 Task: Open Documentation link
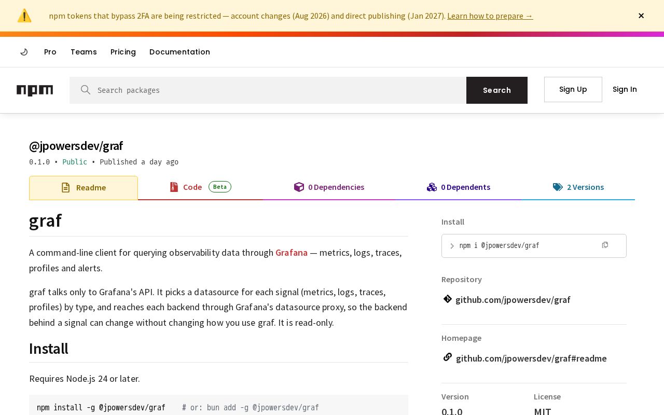pyautogui.click(x=179, y=52)
